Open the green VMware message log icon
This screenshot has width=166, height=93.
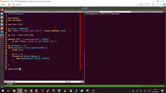[164, 5]
